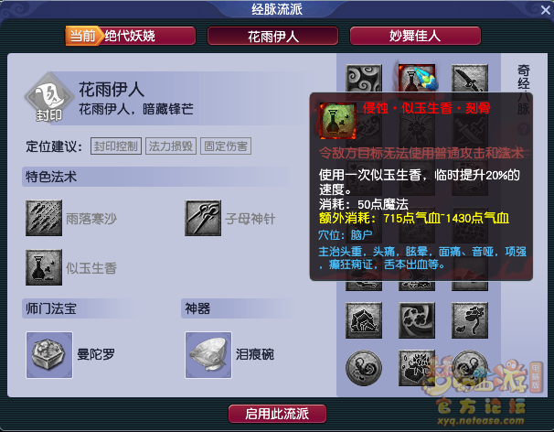Click the 固定伤害 role tag
This screenshot has height=432, width=554.
pyautogui.click(x=226, y=146)
